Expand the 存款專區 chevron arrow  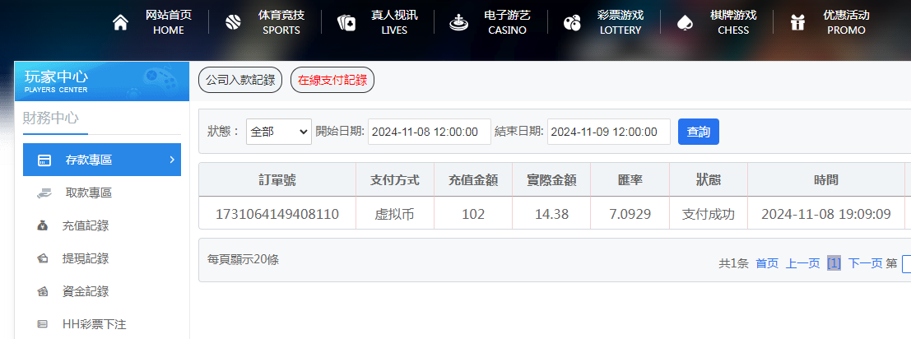click(x=172, y=160)
